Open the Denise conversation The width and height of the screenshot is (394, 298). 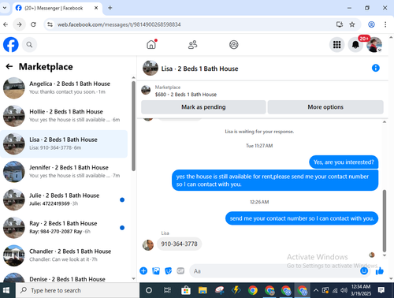coord(64,278)
